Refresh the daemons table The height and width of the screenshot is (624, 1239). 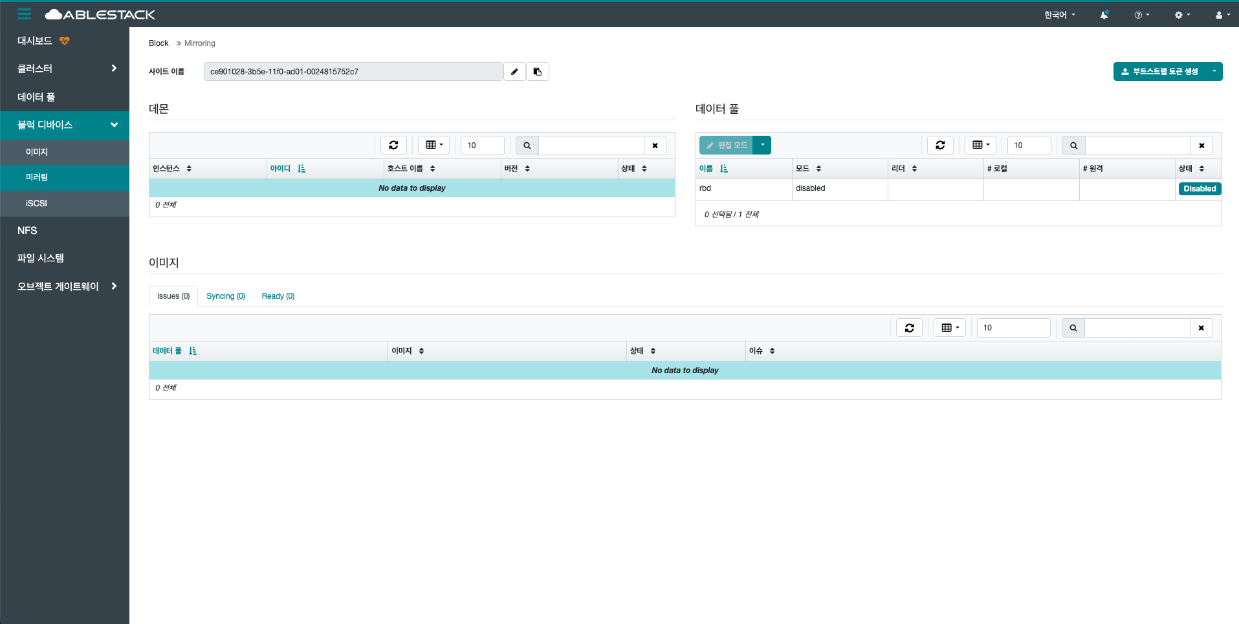[x=393, y=145]
